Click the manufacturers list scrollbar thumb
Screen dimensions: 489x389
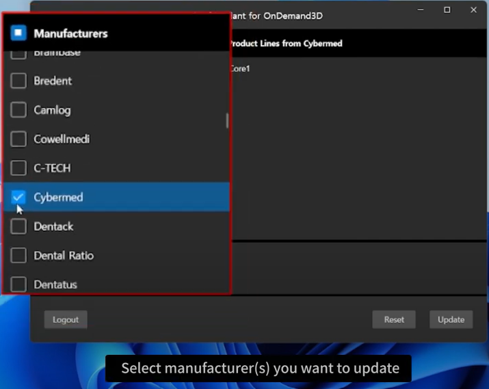pyautogui.click(x=227, y=120)
